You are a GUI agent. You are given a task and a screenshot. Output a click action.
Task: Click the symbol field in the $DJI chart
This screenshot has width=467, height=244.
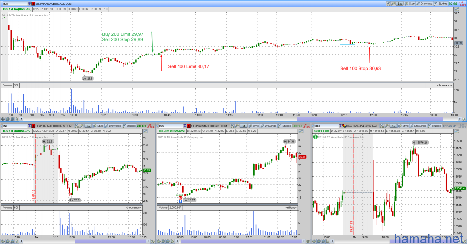point(326,126)
